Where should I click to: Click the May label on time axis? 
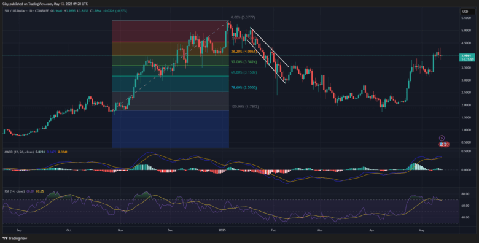(422, 231)
